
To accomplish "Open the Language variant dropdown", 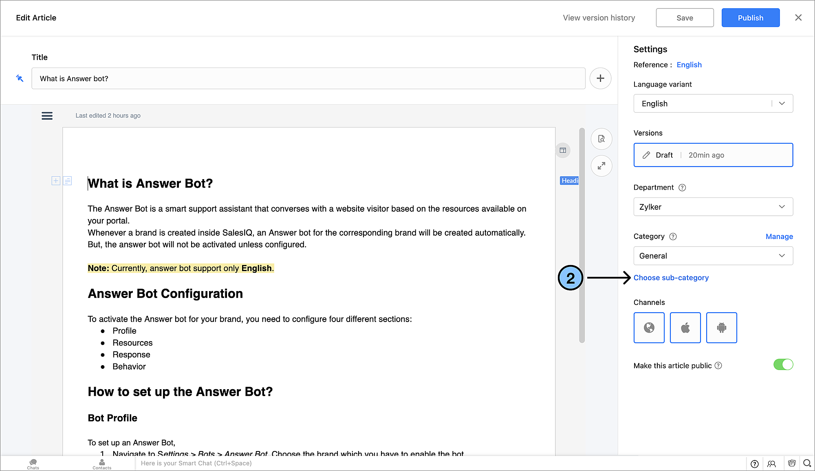I will tap(713, 103).
